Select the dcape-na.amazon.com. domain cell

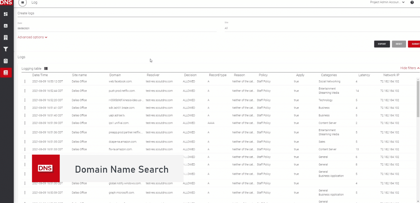click(x=123, y=142)
